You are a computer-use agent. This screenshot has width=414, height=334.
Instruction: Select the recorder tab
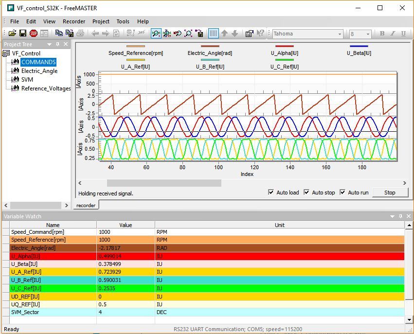[x=86, y=205]
